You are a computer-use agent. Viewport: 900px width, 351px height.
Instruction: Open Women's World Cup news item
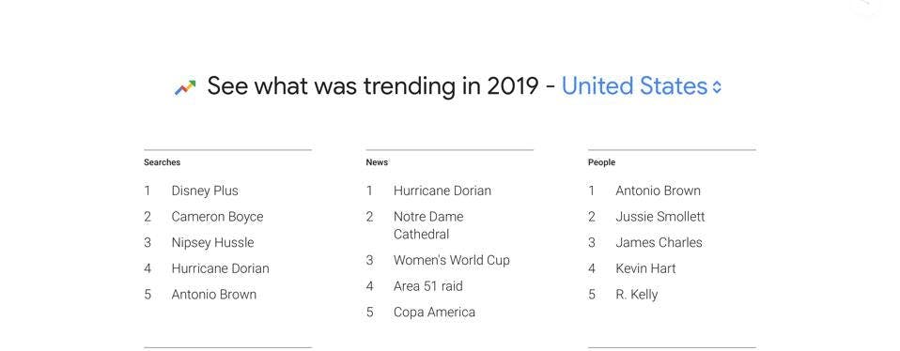(451, 260)
